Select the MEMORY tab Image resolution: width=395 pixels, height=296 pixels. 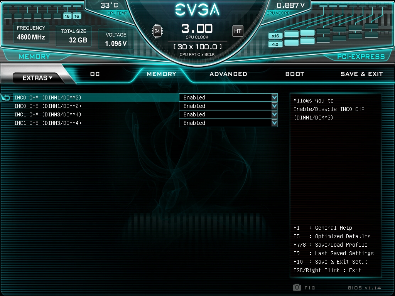(x=162, y=74)
